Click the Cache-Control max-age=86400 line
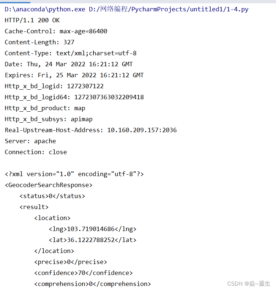Image resolution: width=276 pixels, height=290 pixels. coord(56,31)
